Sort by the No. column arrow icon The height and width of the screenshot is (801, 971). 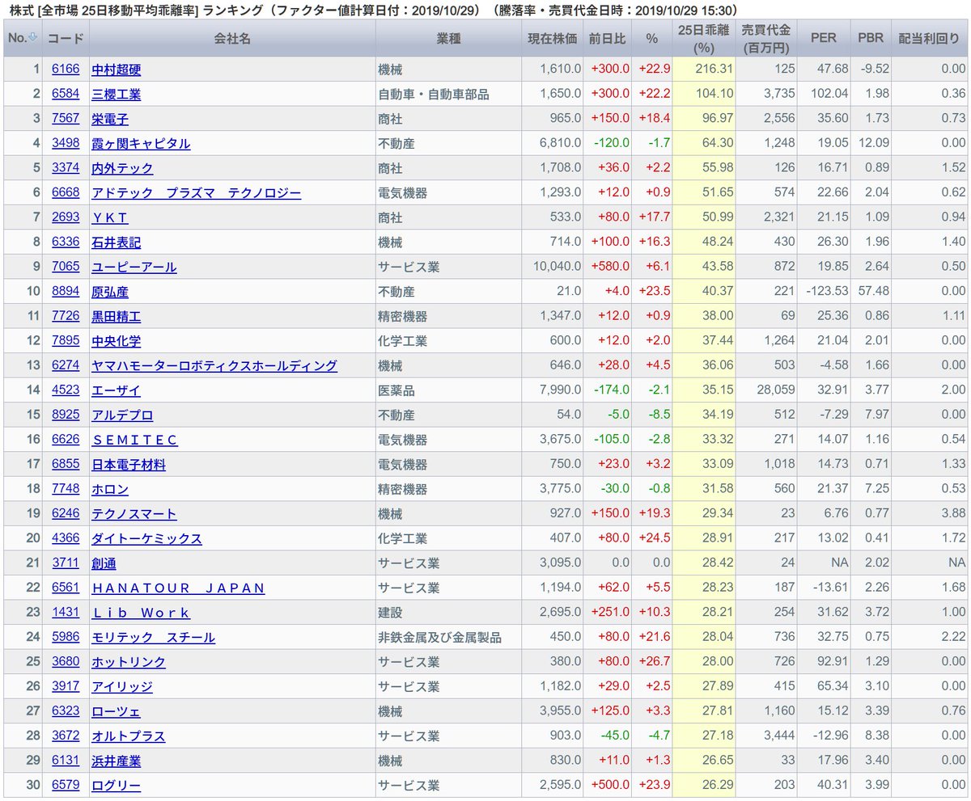coord(33,37)
